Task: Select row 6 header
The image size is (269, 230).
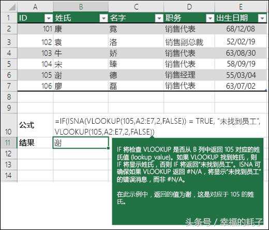Action: click(x=9, y=75)
